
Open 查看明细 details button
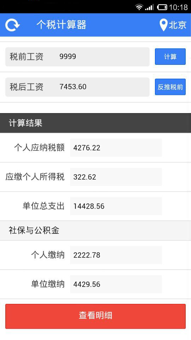(x=95, y=316)
